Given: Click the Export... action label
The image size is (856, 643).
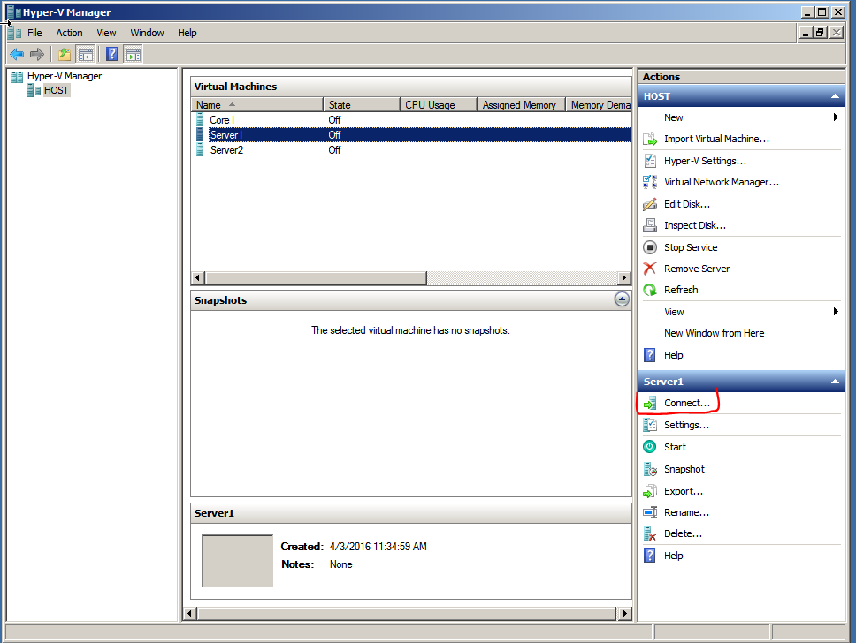Looking at the screenshot, I should pos(684,491).
